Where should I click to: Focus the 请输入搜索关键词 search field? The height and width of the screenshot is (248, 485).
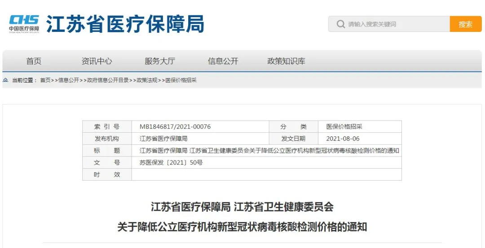coord(389,24)
